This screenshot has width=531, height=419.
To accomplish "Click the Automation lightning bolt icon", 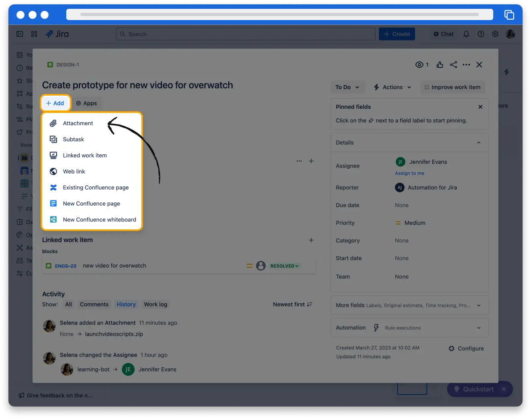I will coord(376,328).
